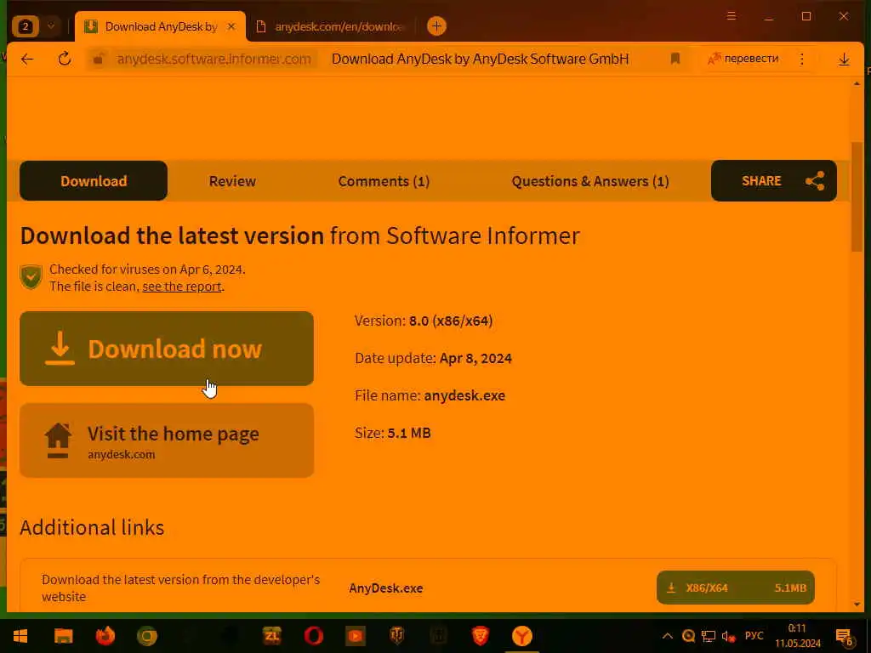Open the page options three-dot menu
Viewport: 871px width, 653px height.
pos(801,59)
